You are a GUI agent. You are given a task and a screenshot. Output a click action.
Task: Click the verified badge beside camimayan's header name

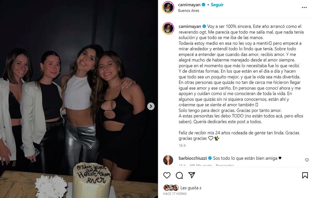coord(203,4)
